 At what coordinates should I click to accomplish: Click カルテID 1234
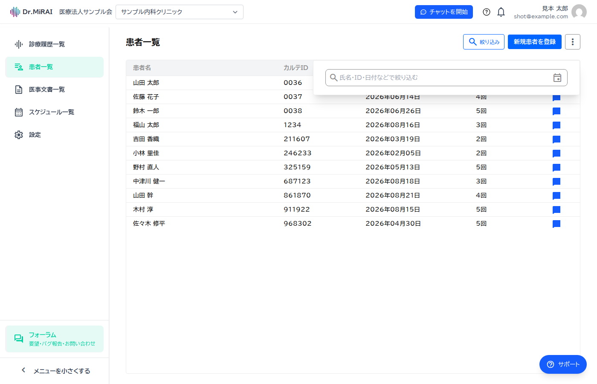click(293, 125)
